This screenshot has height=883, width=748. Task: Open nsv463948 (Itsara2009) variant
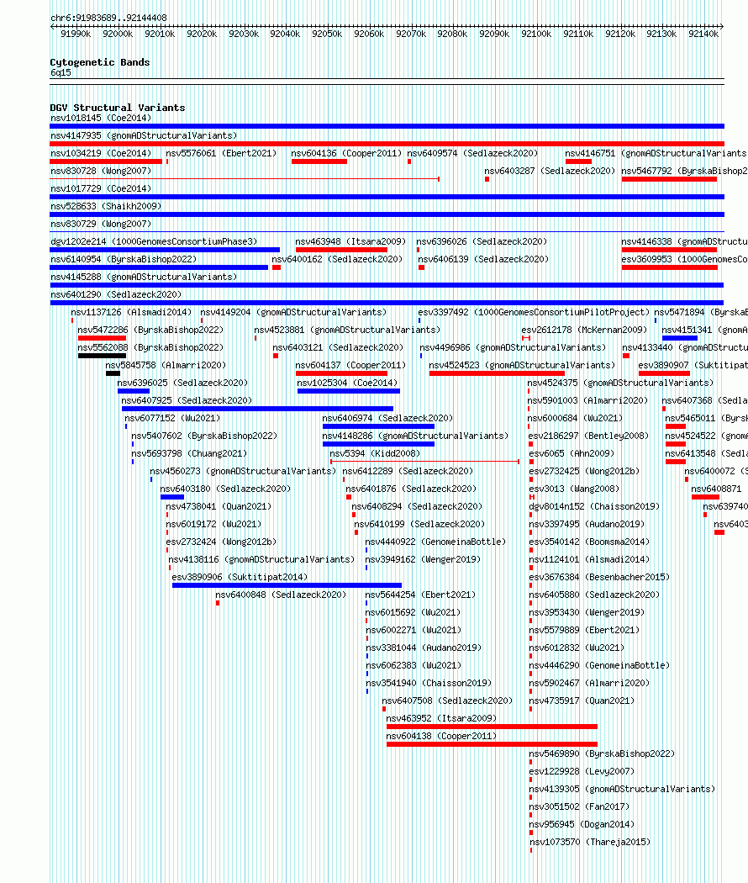[x=350, y=241]
